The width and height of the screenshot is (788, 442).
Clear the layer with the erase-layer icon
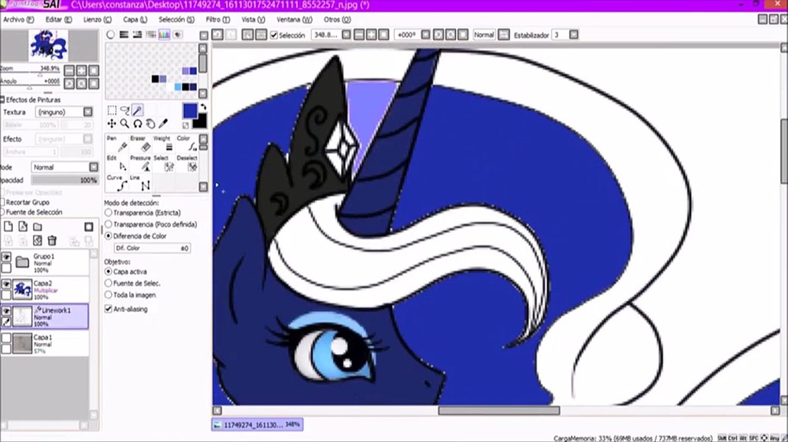click(37, 241)
